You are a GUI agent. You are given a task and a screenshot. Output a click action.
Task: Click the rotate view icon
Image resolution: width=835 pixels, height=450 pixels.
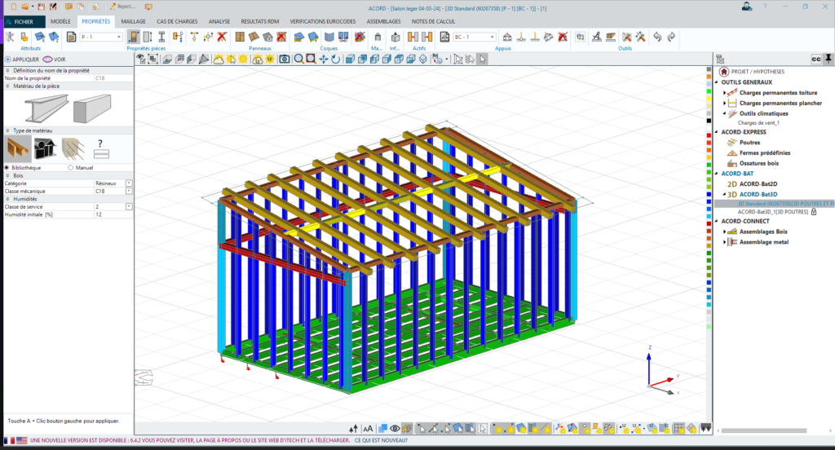[x=335, y=60]
